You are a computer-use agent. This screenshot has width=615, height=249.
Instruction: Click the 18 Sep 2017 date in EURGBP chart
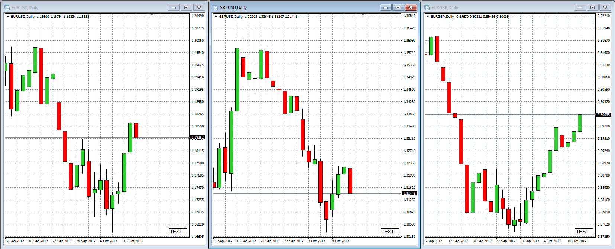482,241
